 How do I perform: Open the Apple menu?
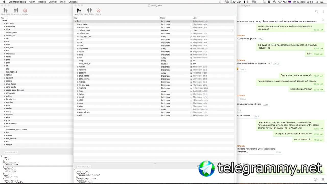(4, 2)
